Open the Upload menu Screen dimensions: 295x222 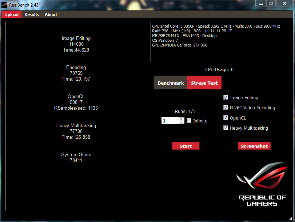[x=12, y=15]
